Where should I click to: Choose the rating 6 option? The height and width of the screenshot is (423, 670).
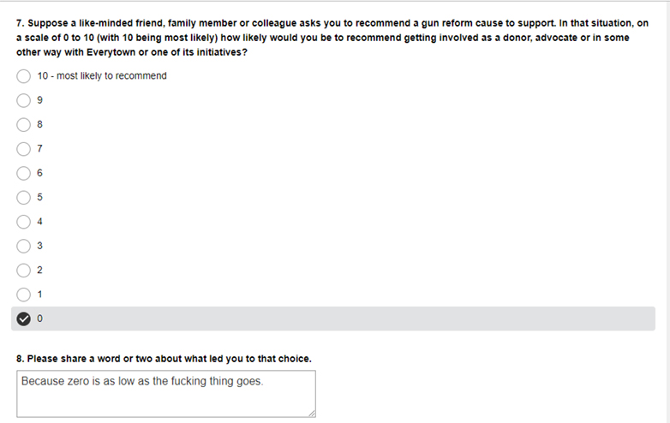tap(23, 173)
